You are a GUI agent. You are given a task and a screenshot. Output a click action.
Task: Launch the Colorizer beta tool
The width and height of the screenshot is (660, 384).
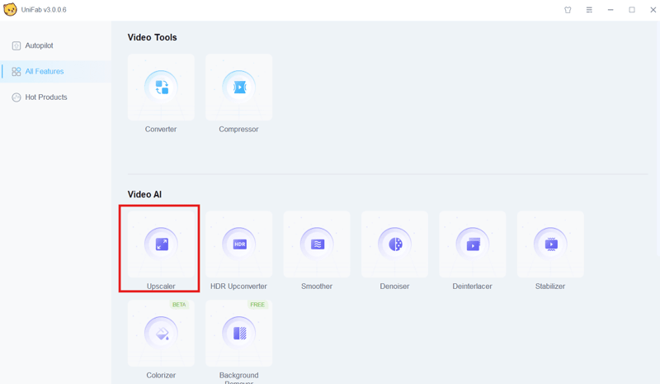point(161,333)
